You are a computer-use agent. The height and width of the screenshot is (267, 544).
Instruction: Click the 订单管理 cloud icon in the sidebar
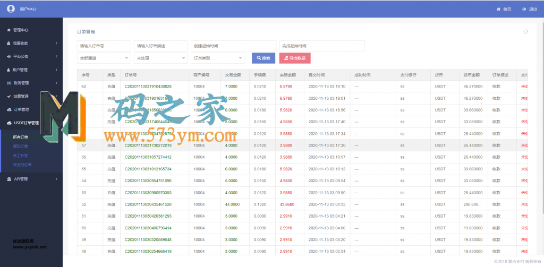[x=8, y=109]
